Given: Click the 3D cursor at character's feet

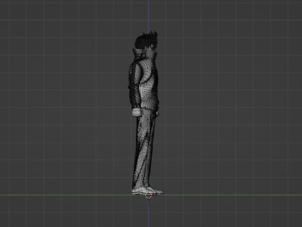Looking at the screenshot, I should click(148, 195).
